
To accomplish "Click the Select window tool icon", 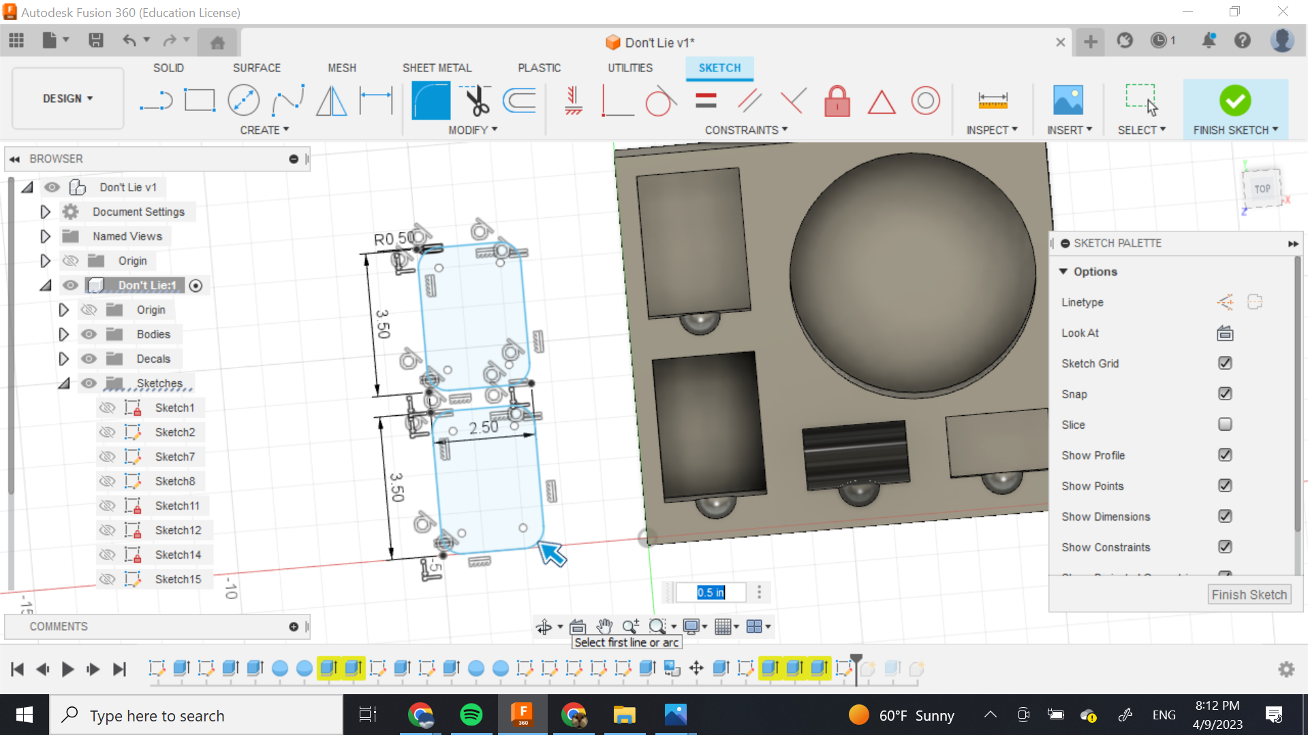I will click(x=1142, y=101).
